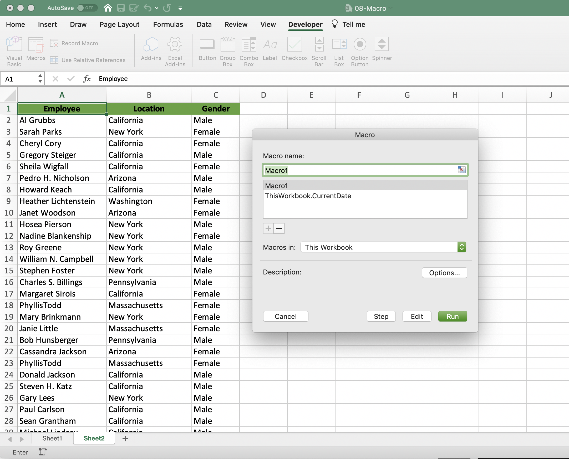Switch to the Review tab
Image resolution: width=569 pixels, height=459 pixels.
(x=236, y=24)
